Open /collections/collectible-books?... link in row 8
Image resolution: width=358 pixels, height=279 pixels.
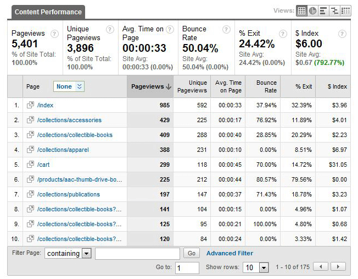click(79, 209)
